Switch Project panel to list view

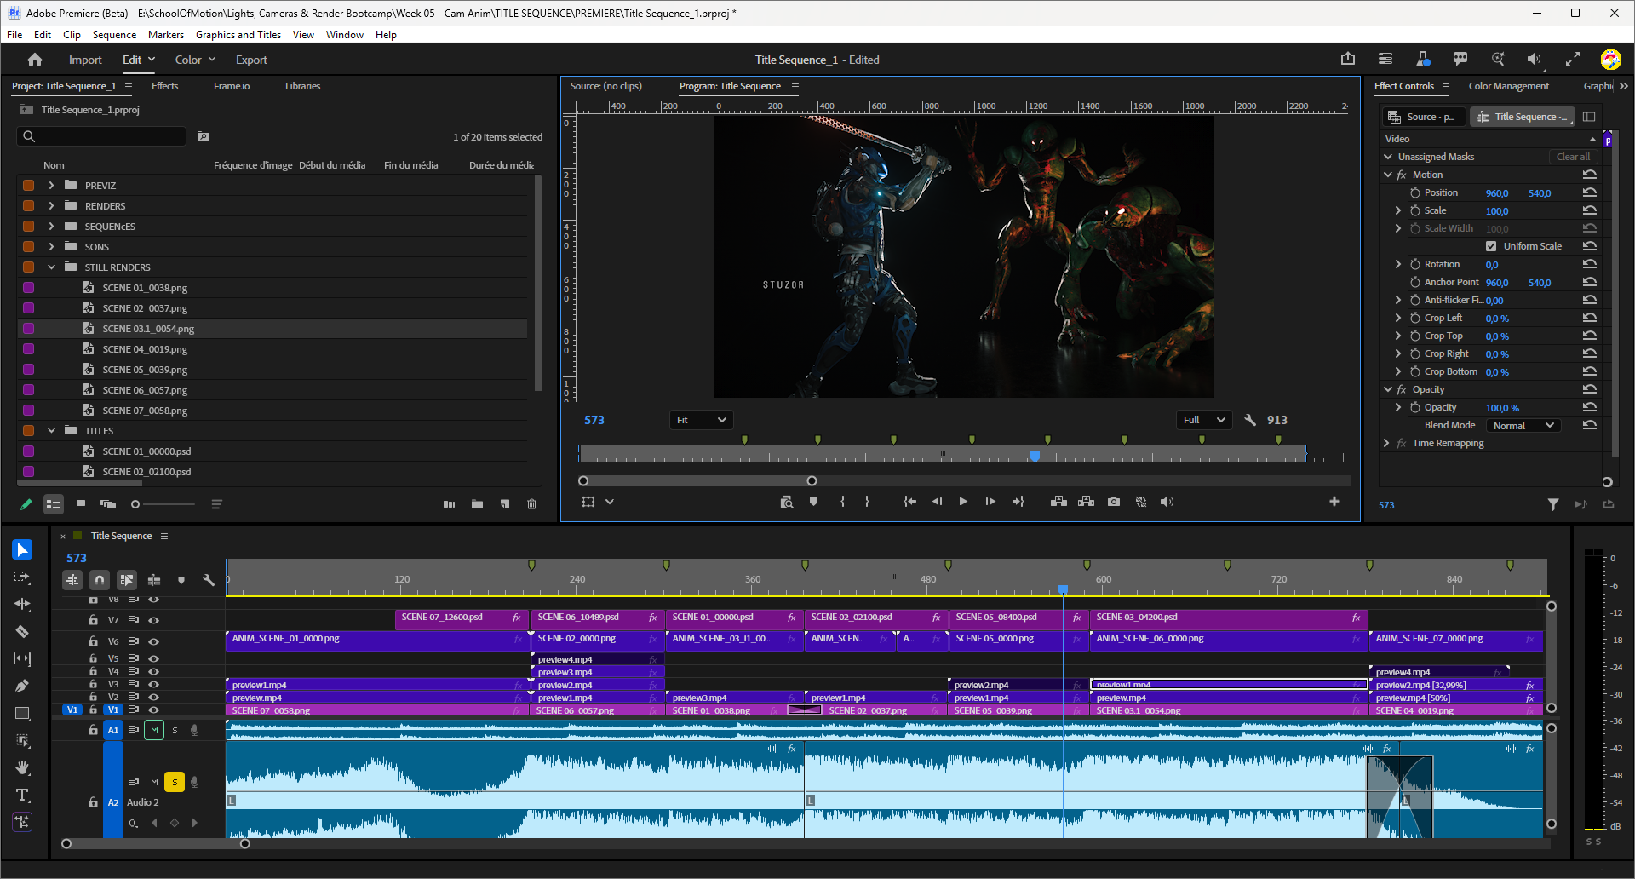click(x=54, y=504)
